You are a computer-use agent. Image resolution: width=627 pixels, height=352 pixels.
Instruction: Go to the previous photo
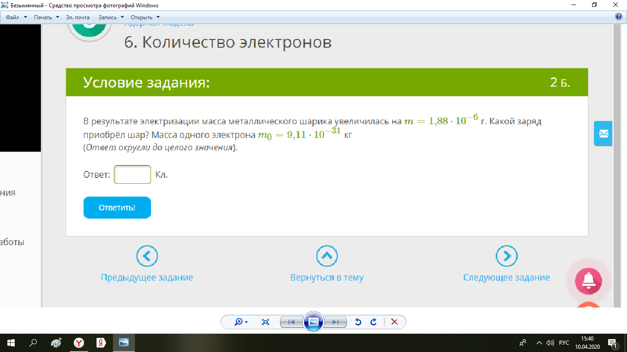tap(291, 322)
